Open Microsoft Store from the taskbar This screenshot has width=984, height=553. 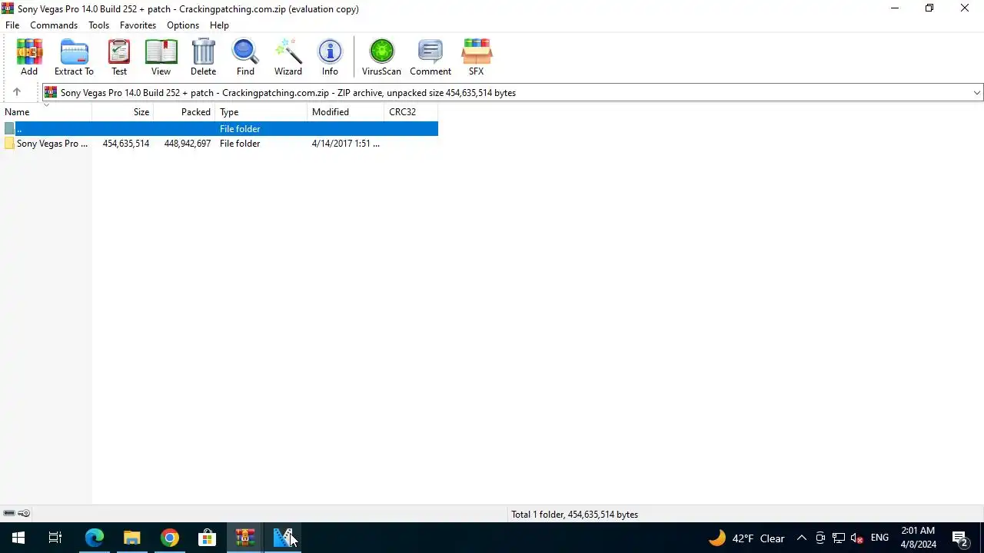pos(208,538)
